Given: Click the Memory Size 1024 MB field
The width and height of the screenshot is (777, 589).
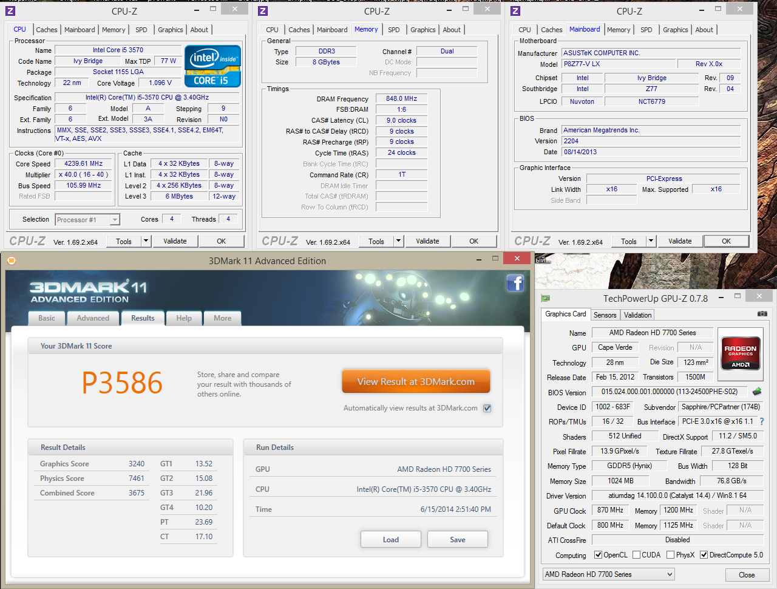Looking at the screenshot, I should (620, 481).
